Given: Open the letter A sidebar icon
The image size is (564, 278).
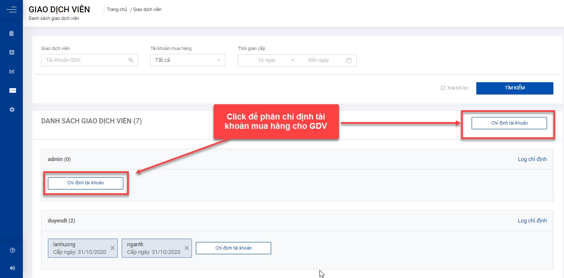Looking at the screenshot, I should (x=12, y=53).
